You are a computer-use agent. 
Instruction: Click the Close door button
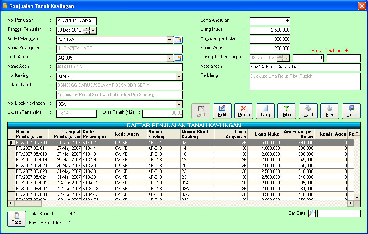(x=351, y=111)
